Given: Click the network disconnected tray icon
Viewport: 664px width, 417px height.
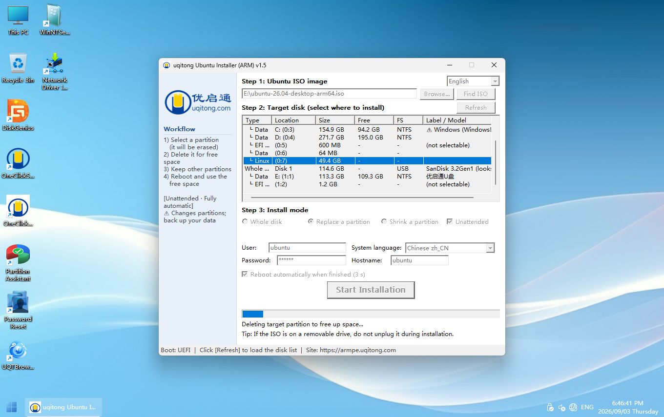Looking at the screenshot, I should pos(573,407).
